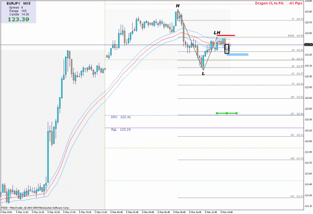Image resolution: width=313 pixels, height=214 pixels.
Task: Click the 262 Fibonacci level label
Action: tap(297, 196)
